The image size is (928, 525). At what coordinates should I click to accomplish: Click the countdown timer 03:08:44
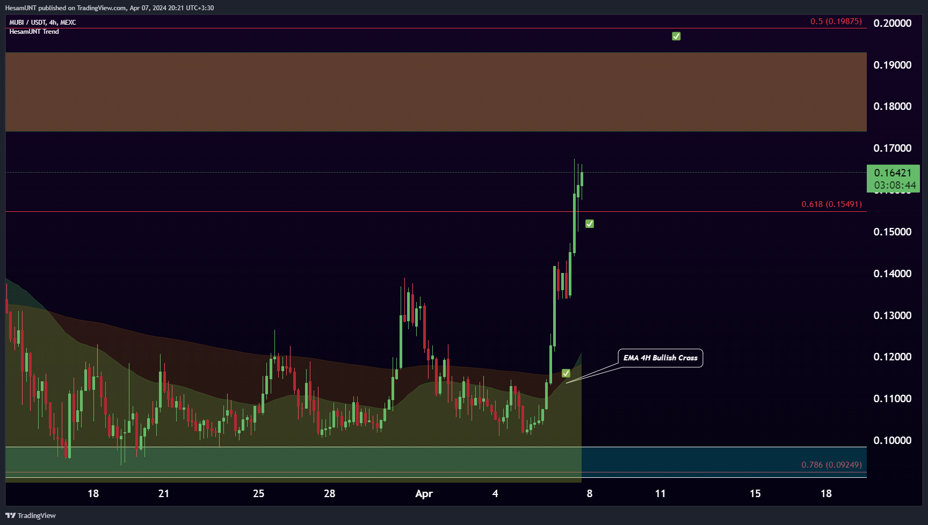click(895, 186)
